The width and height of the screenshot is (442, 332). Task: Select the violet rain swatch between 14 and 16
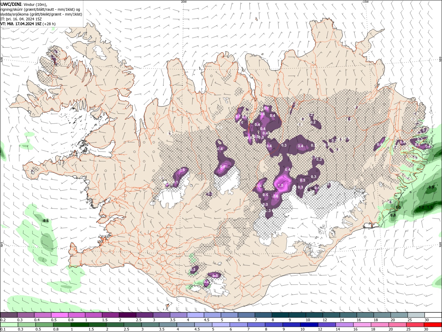pos(344,325)
